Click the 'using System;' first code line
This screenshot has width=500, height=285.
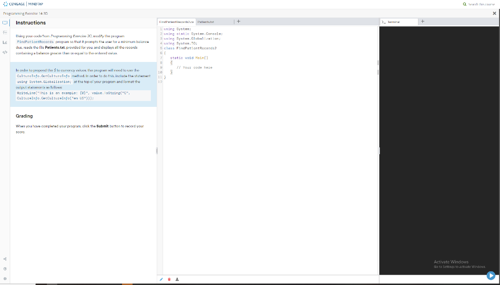[x=177, y=29]
